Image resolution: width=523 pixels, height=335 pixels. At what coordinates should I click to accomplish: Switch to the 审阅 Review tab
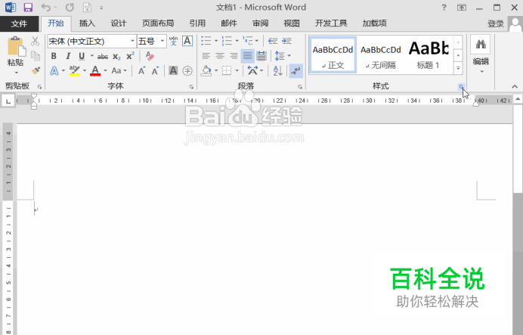(x=260, y=23)
